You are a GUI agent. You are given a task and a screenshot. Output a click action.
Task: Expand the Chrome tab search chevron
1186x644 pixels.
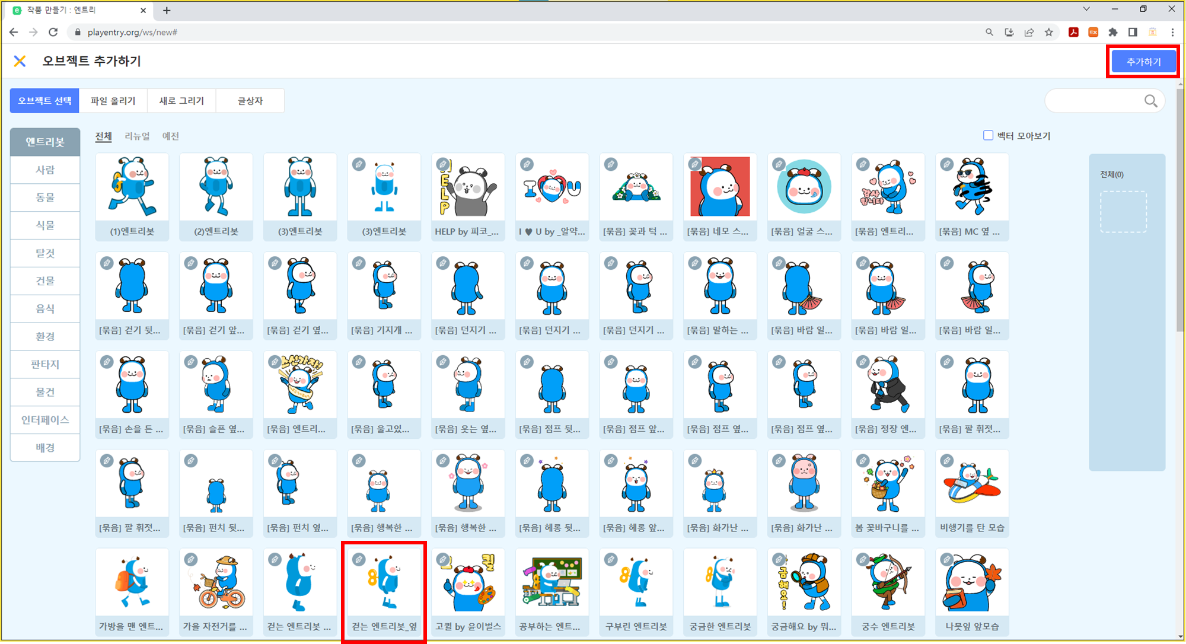tap(1086, 9)
